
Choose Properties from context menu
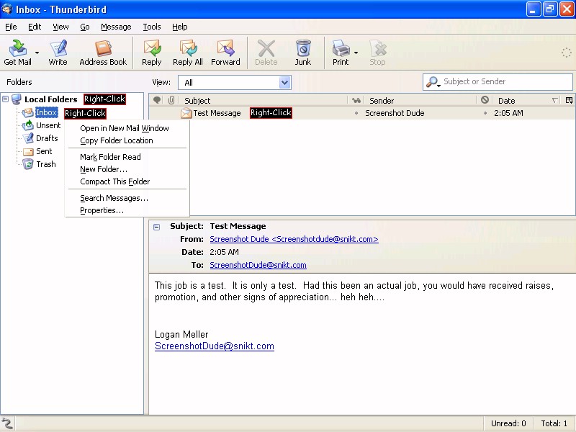pyautogui.click(x=127, y=210)
